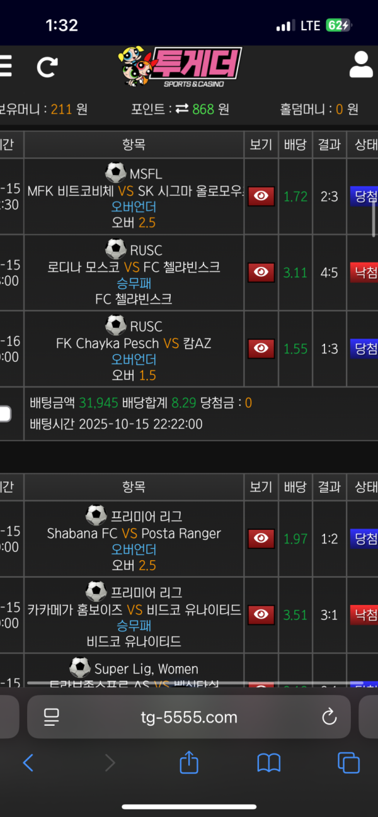
Task: Toggle the bet slip checkbox
Action: coord(5,414)
